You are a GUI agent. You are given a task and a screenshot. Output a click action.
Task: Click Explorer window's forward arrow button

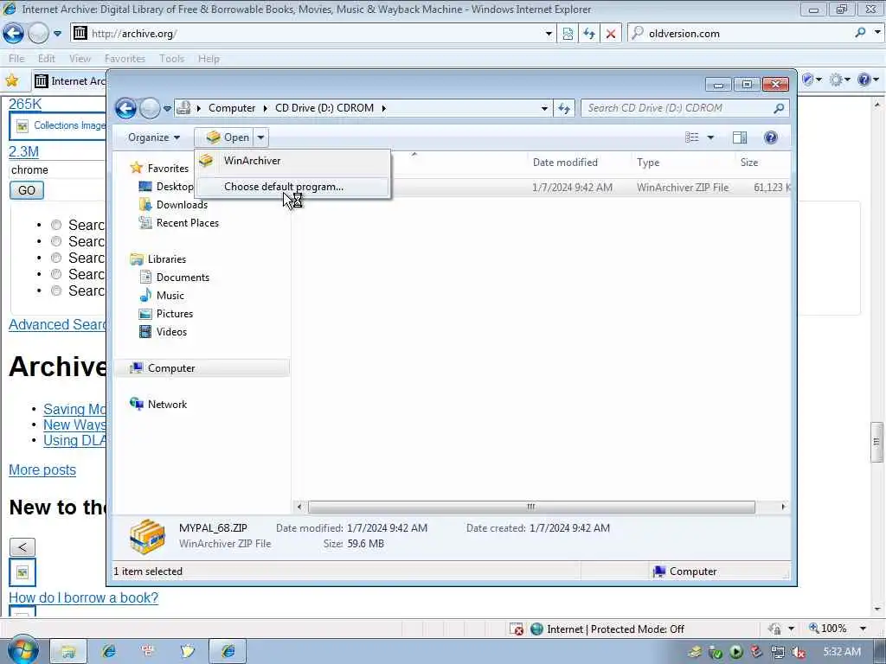(150, 108)
